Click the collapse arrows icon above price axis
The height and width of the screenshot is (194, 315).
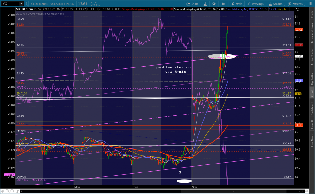tap(297, 10)
